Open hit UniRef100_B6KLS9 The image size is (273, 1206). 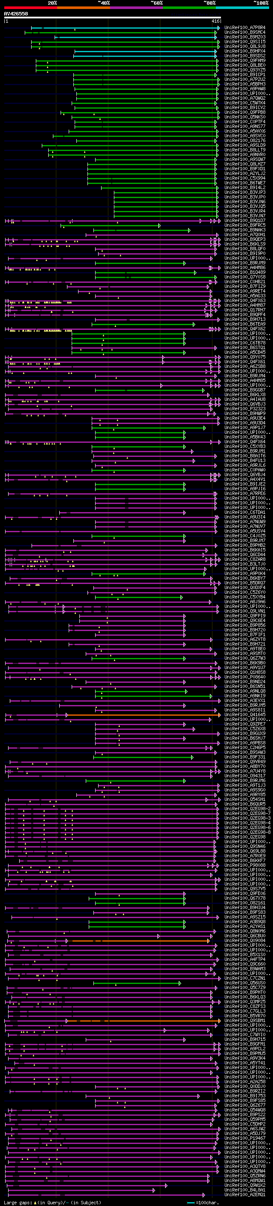pyautogui.click(x=245, y=244)
